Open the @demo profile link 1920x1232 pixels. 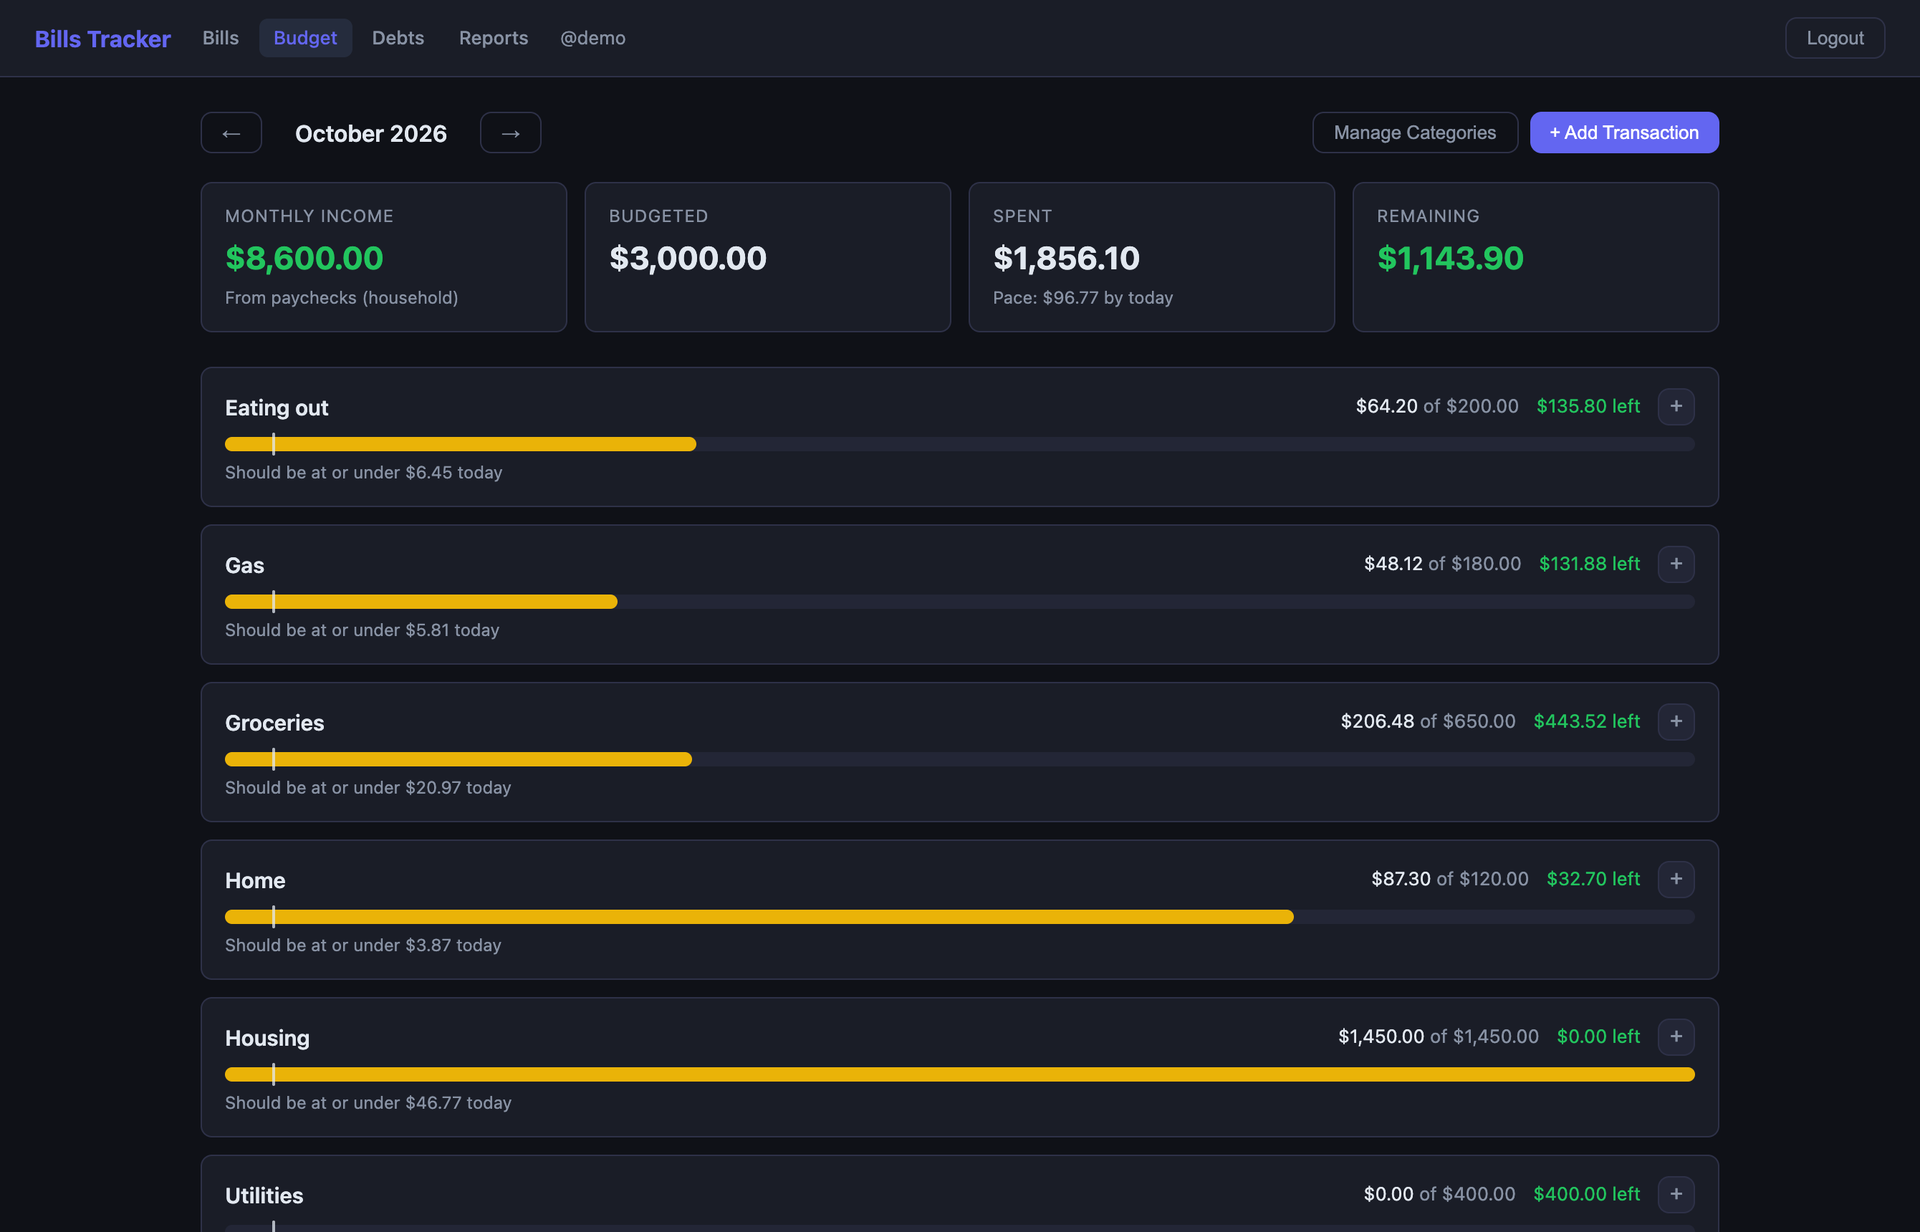point(592,37)
